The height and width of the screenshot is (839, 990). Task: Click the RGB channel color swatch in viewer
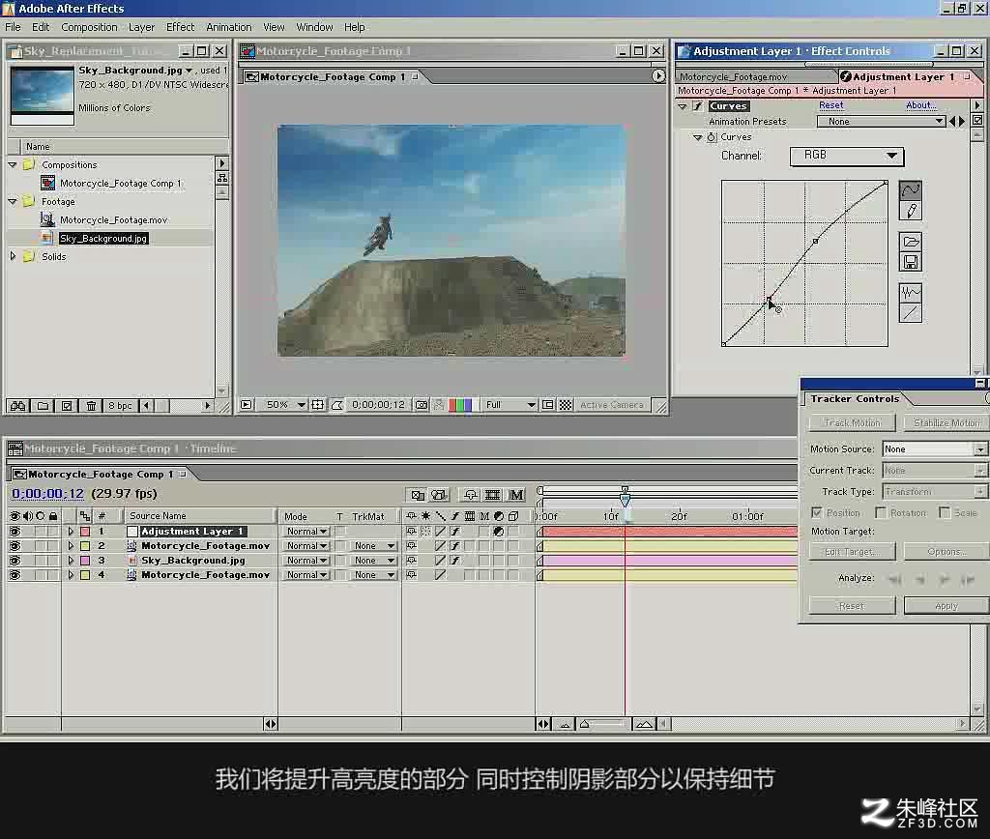tap(460, 405)
